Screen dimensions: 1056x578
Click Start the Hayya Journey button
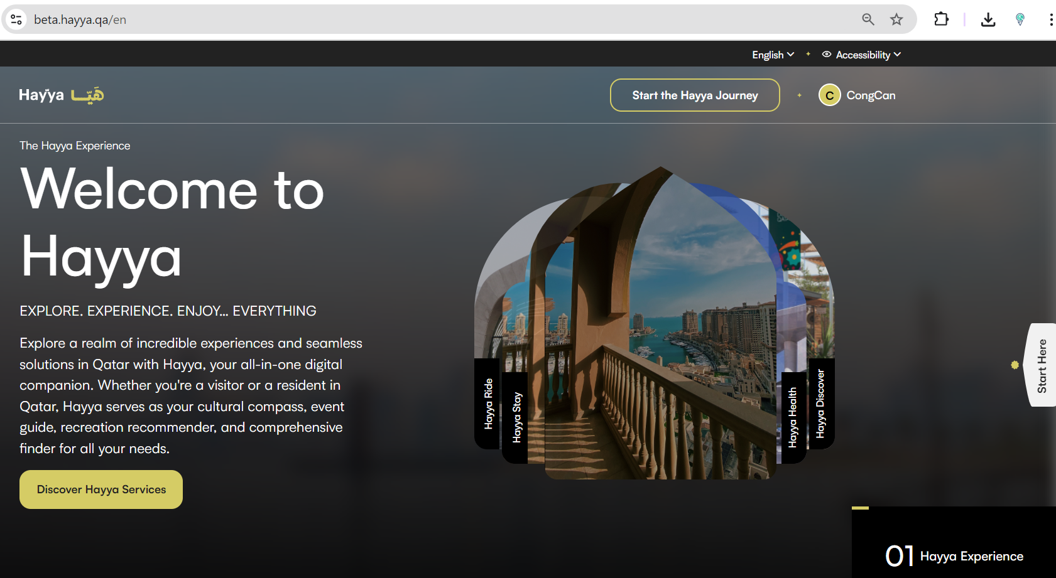695,95
